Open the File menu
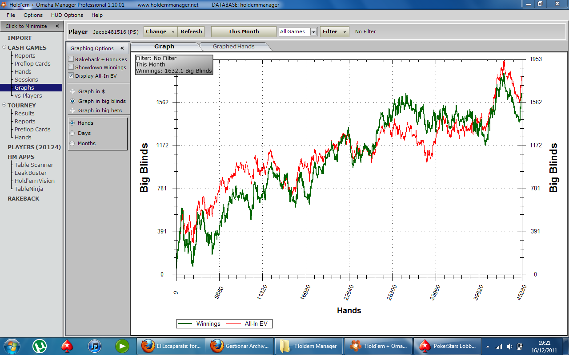Image resolution: width=569 pixels, height=355 pixels. point(11,15)
